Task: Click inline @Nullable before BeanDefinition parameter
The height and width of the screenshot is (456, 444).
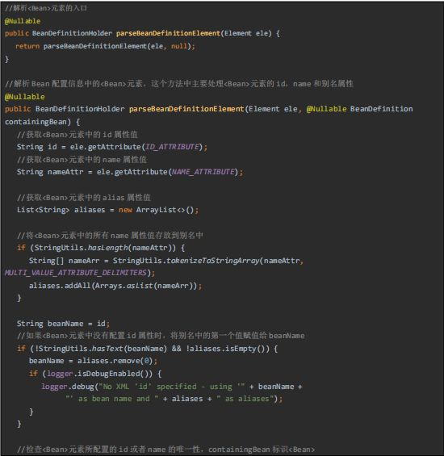Action: tap(326, 109)
